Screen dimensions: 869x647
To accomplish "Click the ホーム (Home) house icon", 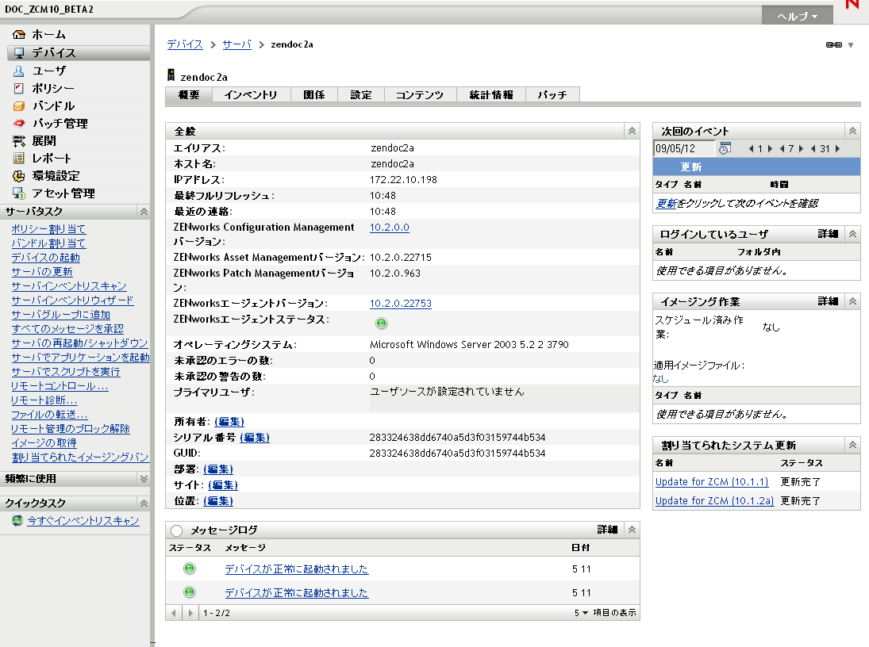I will (x=19, y=35).
